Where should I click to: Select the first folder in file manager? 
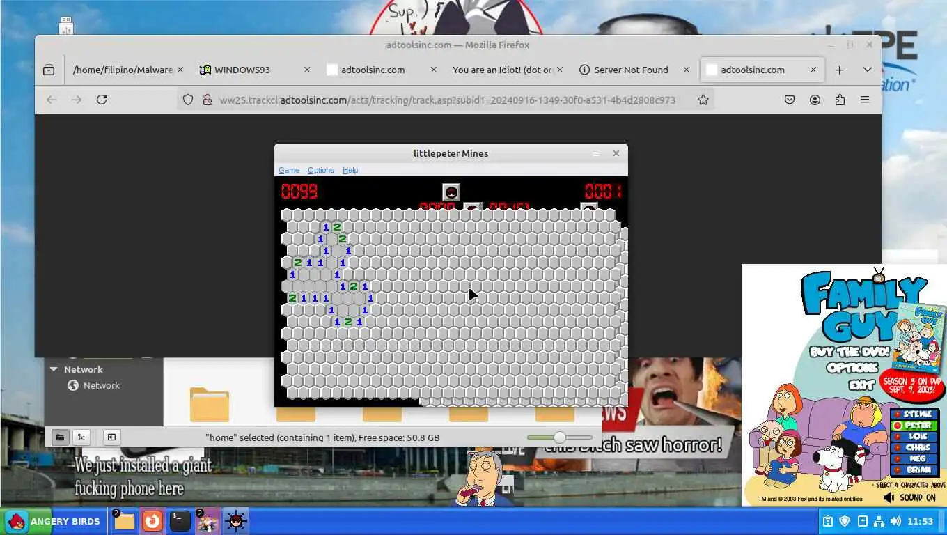tap(209, 404)
